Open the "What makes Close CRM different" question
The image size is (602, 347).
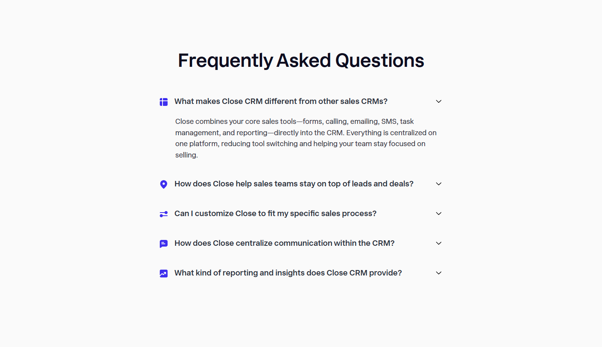point(281,101)
